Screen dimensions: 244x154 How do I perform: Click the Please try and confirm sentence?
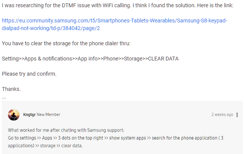pyautogui.click(x=29, y=74)
